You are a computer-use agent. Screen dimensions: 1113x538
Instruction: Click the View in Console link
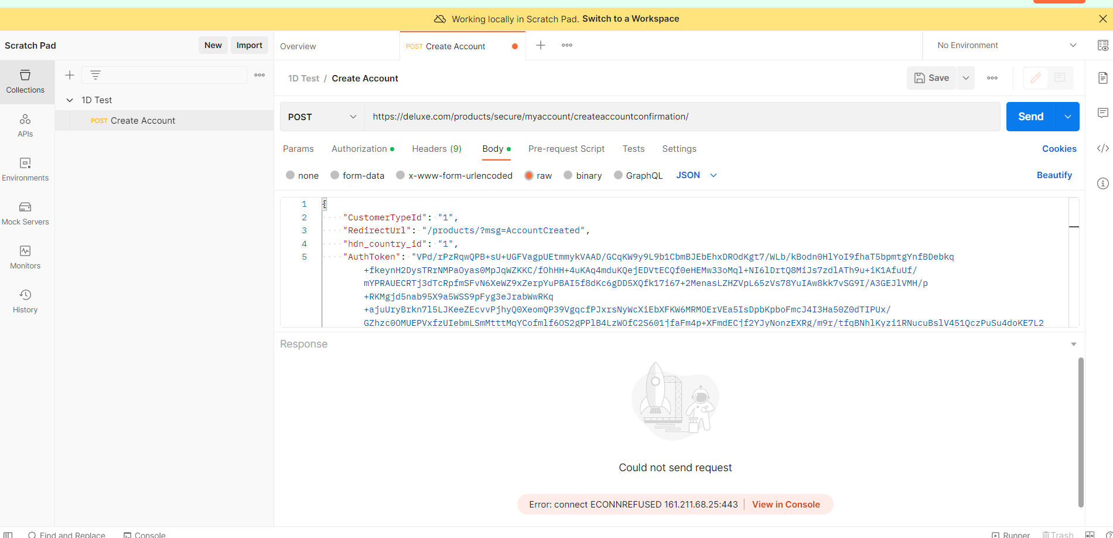click(786, 505)
